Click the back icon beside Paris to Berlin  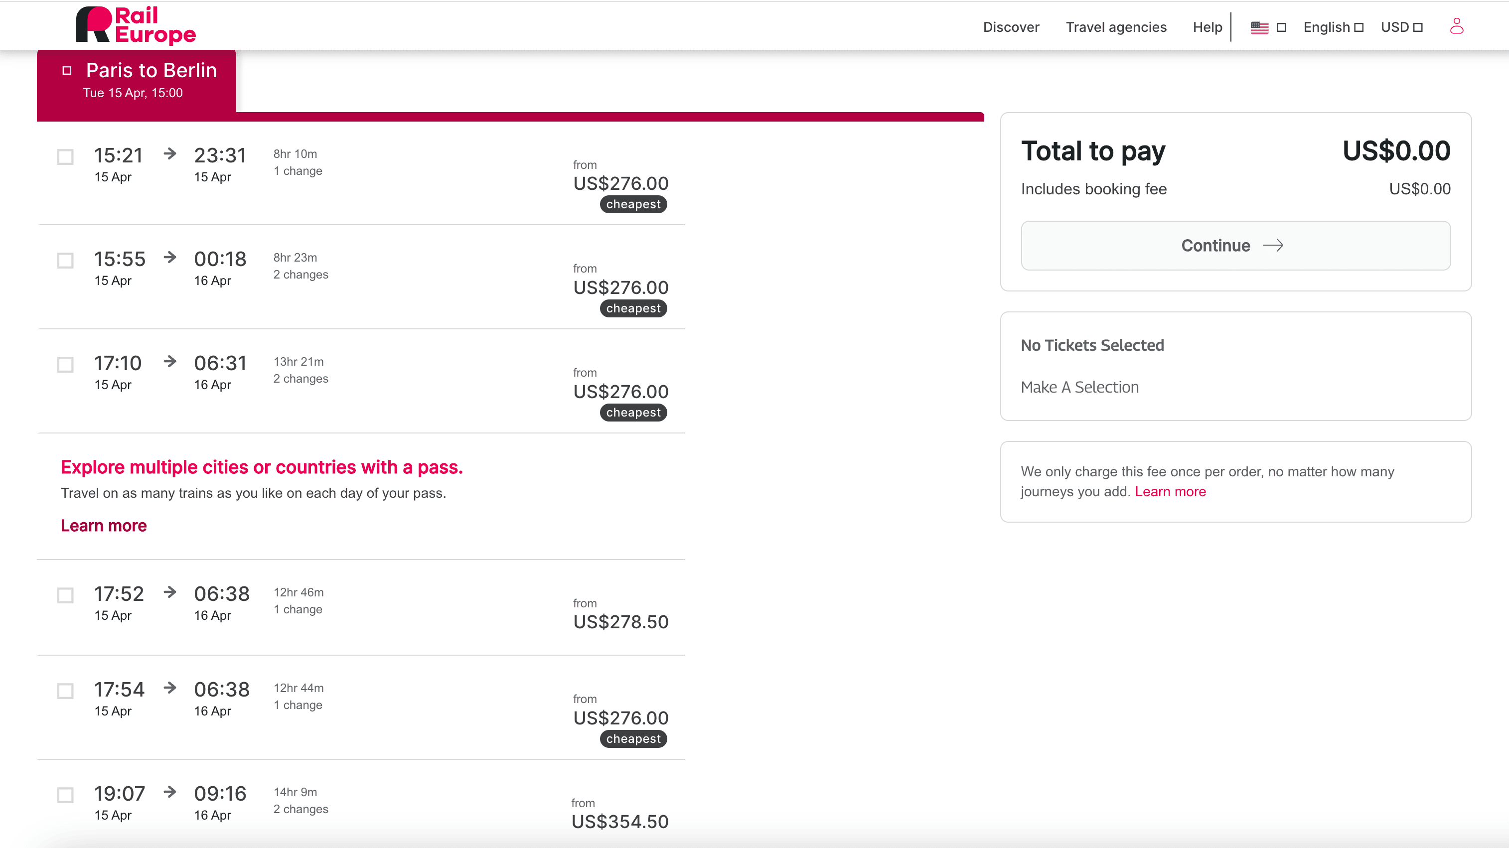67,70
